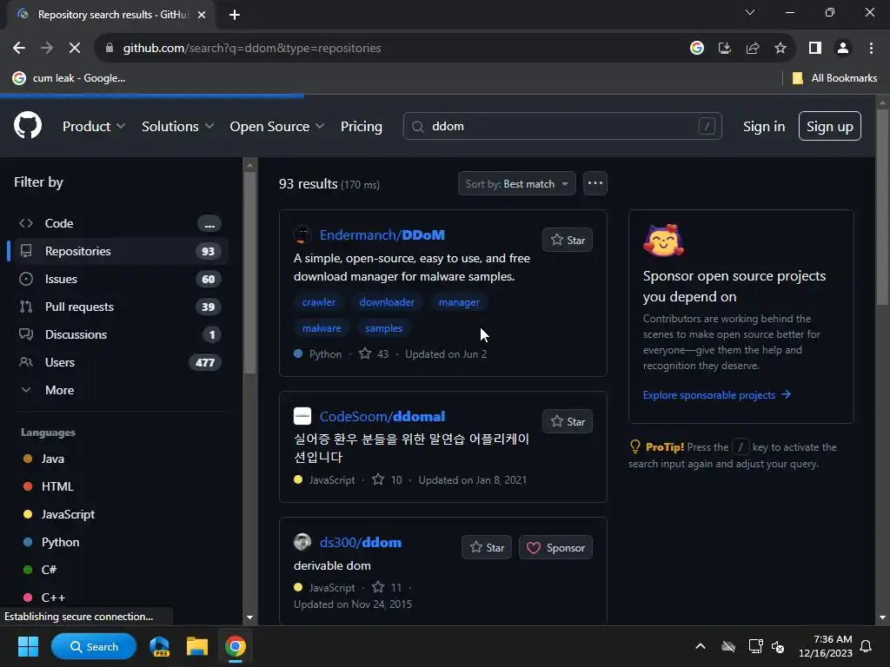Image resolution: width=890 pixels, height=667 pixels.
Task: Click Explore sponsorable projects link
Action: [716, 395]
